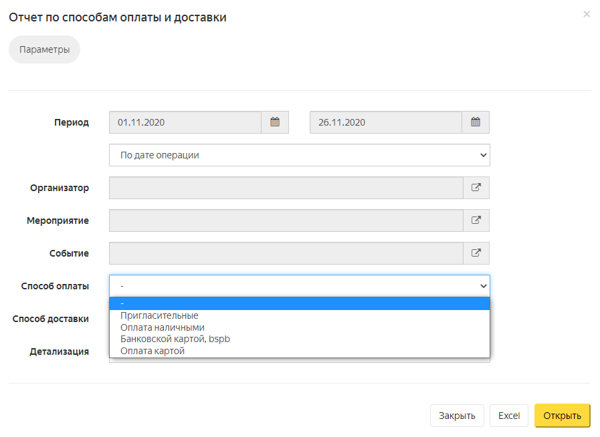Open calendar for end date 26.11.2020

click(x=476, y=122)
